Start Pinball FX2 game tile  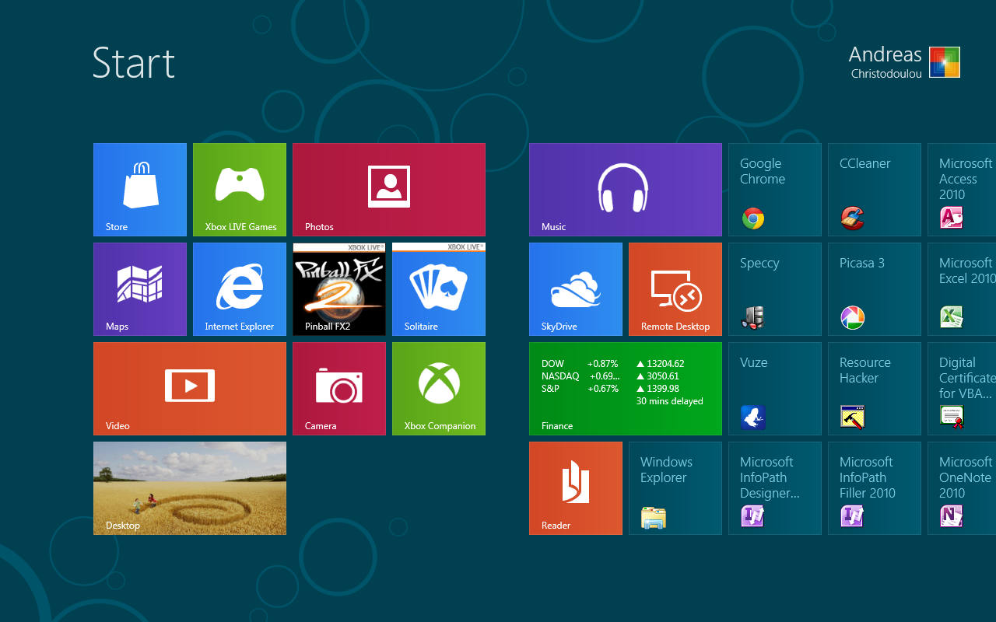[339, 289]
